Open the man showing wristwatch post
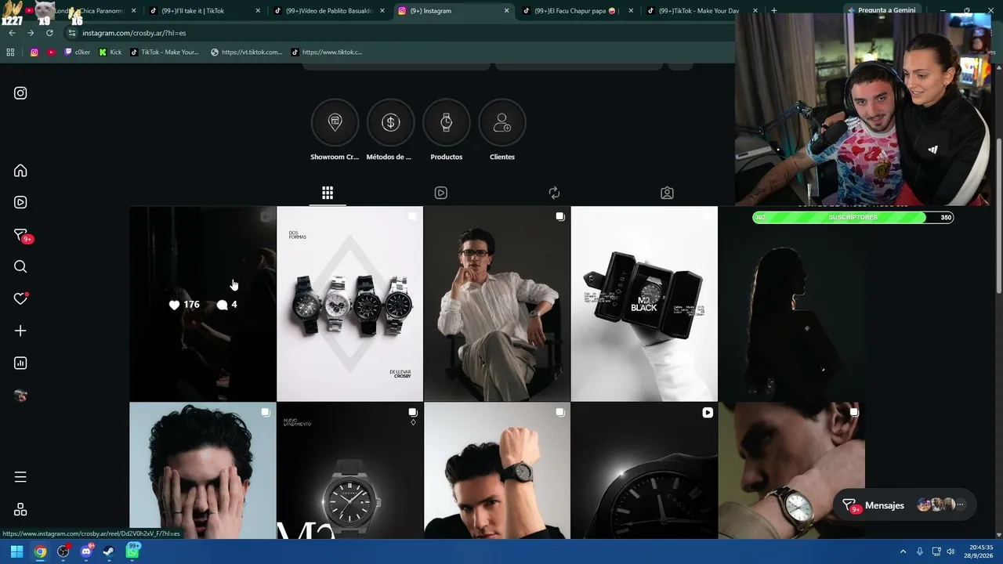The width and height of the screenshot is (1003, 564). pos(497,471)
